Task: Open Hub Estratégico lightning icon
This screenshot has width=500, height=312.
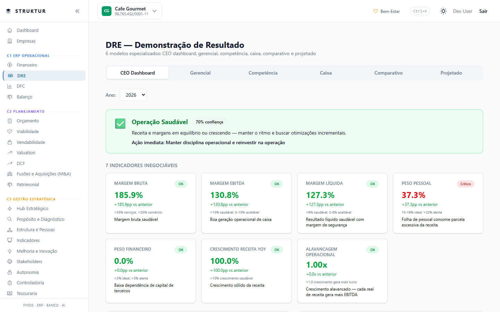Action: (10, 208)
